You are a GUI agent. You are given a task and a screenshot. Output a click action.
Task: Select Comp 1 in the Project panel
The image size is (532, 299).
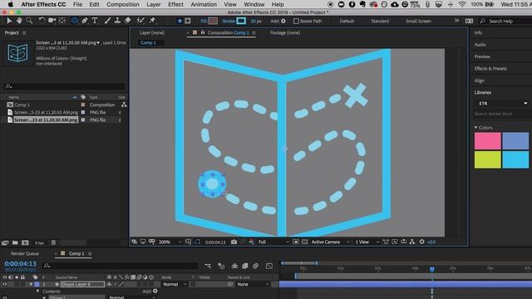22,105
